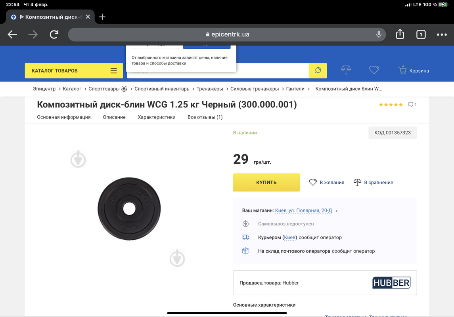The image size is (454, 317).
Task: Click the LTE signal indicator
Action: 417,5
